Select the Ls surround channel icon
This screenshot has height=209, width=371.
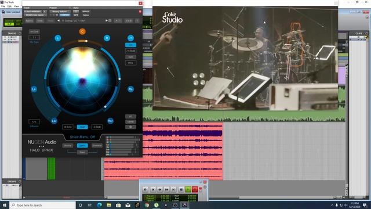(x=34, y=89)
